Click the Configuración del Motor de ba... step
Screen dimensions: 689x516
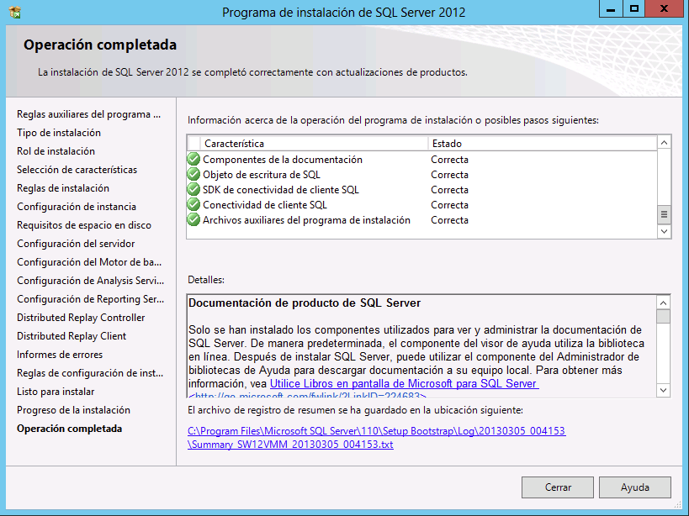coord(89,262)
